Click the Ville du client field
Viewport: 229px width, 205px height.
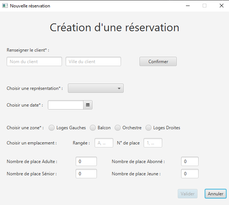[x=93, y=62]
